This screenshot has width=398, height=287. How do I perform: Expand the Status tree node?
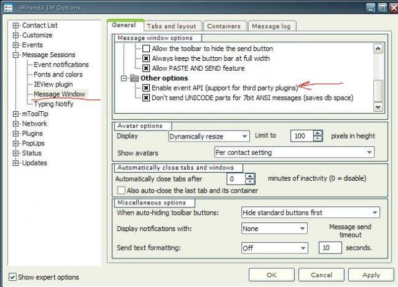16,153
